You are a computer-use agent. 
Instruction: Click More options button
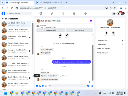(x=79, y=30)
